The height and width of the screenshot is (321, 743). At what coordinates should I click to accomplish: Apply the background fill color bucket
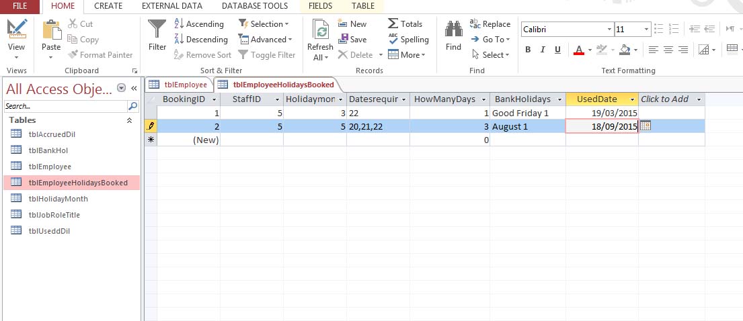click(625, 50)
